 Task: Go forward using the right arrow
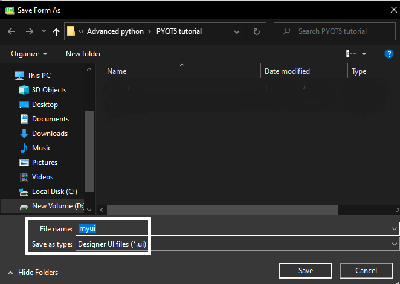tap(30, 31)
